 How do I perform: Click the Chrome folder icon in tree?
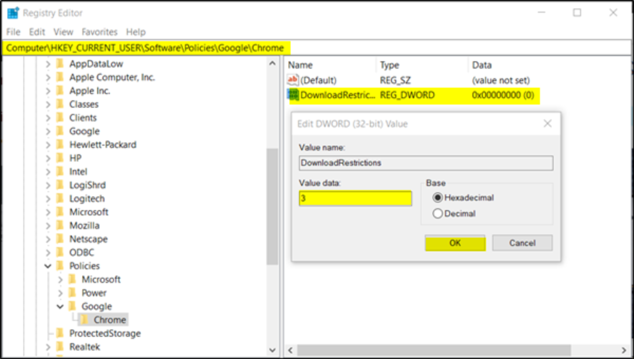(85, 320)
